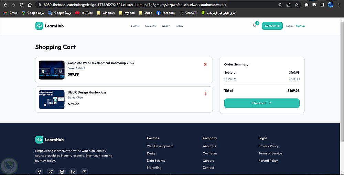Image resolution: width=344 pixels, height=175 pixels.
Task: Click the UI/UX Design Masterclass thumbnail
Action: (52, 99)
